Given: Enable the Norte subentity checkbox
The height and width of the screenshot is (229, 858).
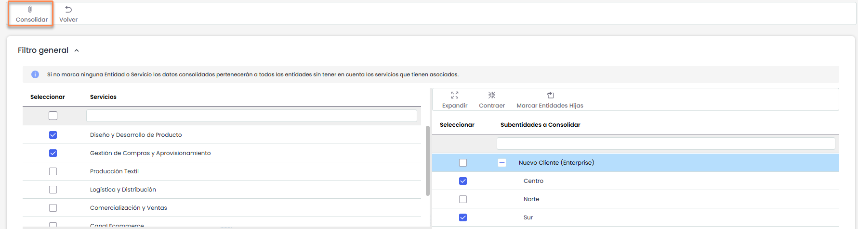Looking at the screenshot, I should 463,199.
